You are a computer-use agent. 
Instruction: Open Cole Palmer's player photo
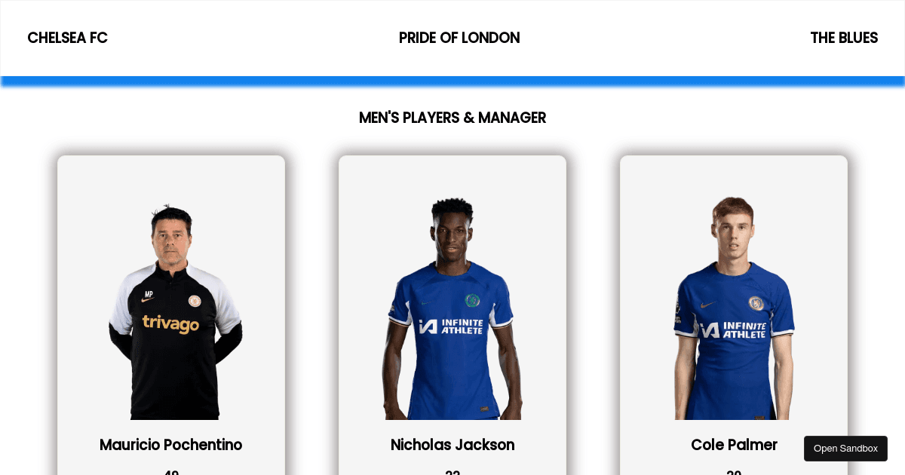[734, 308]
